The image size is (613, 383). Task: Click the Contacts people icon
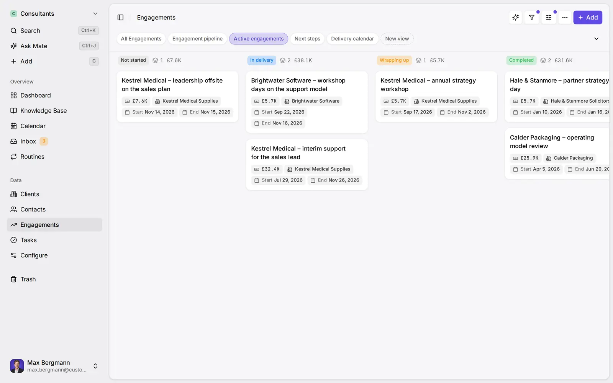[x=13, y=210]
